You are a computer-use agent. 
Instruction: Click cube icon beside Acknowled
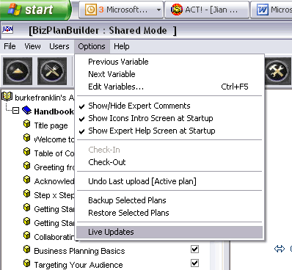tap(27, 180)
